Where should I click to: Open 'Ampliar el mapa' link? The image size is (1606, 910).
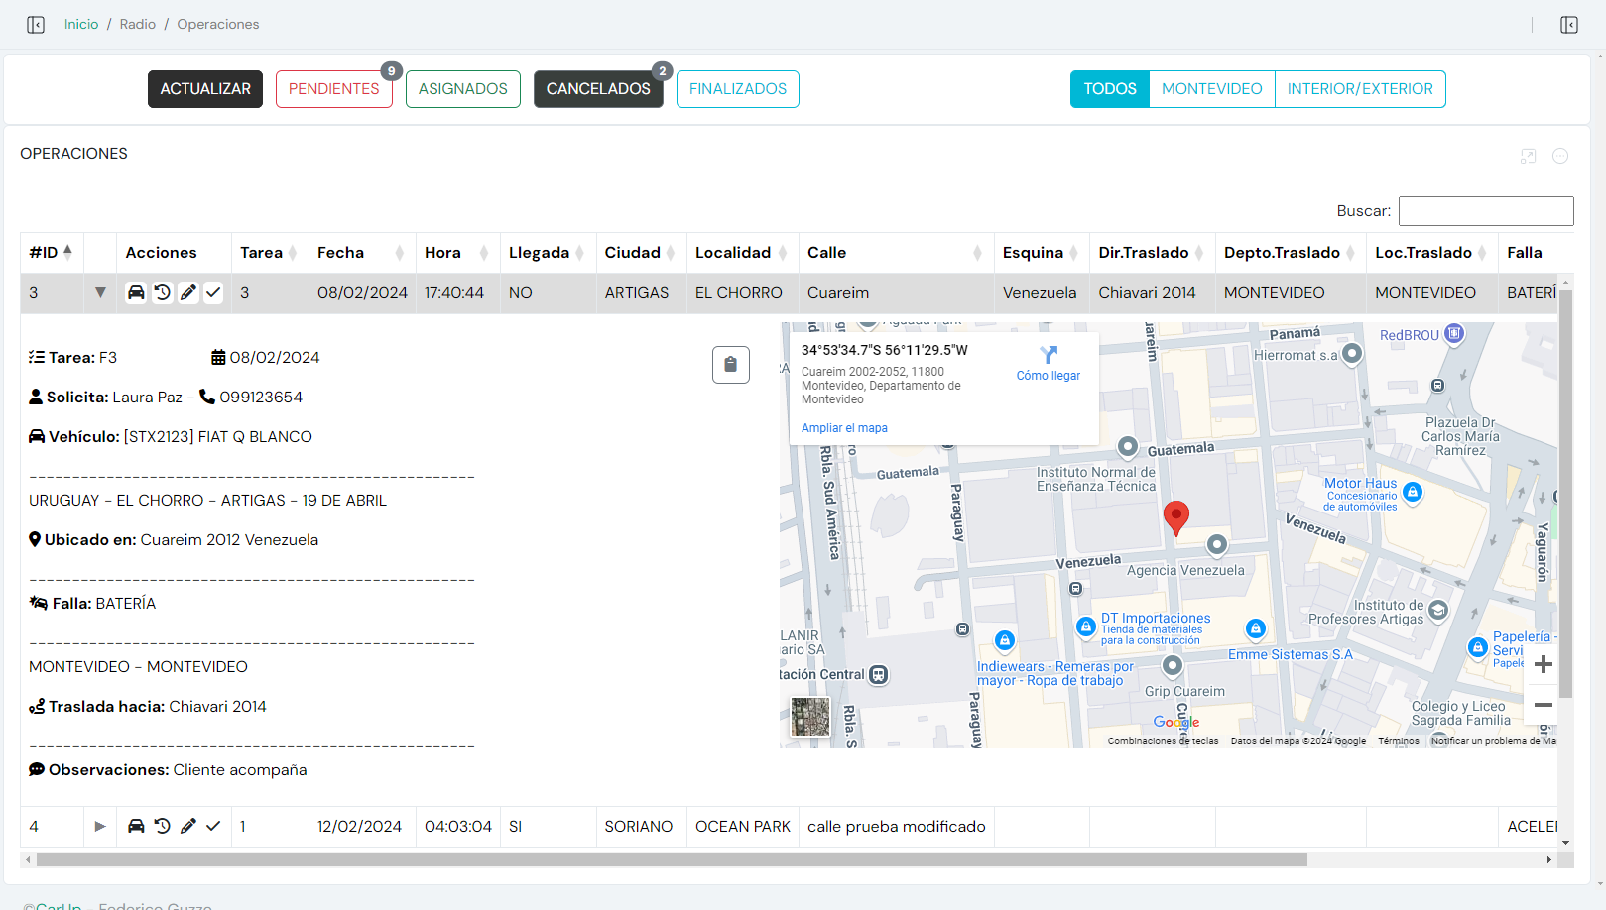click(x=844, y=428)
